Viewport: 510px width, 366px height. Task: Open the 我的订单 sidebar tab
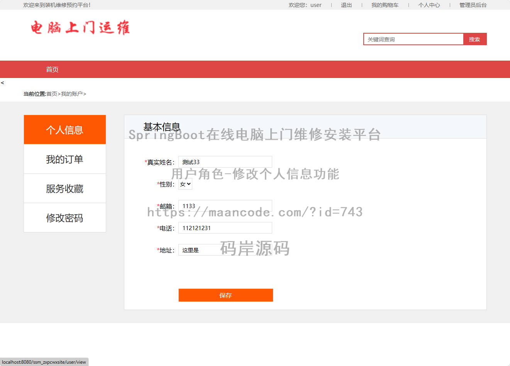(x=65, y=159)
